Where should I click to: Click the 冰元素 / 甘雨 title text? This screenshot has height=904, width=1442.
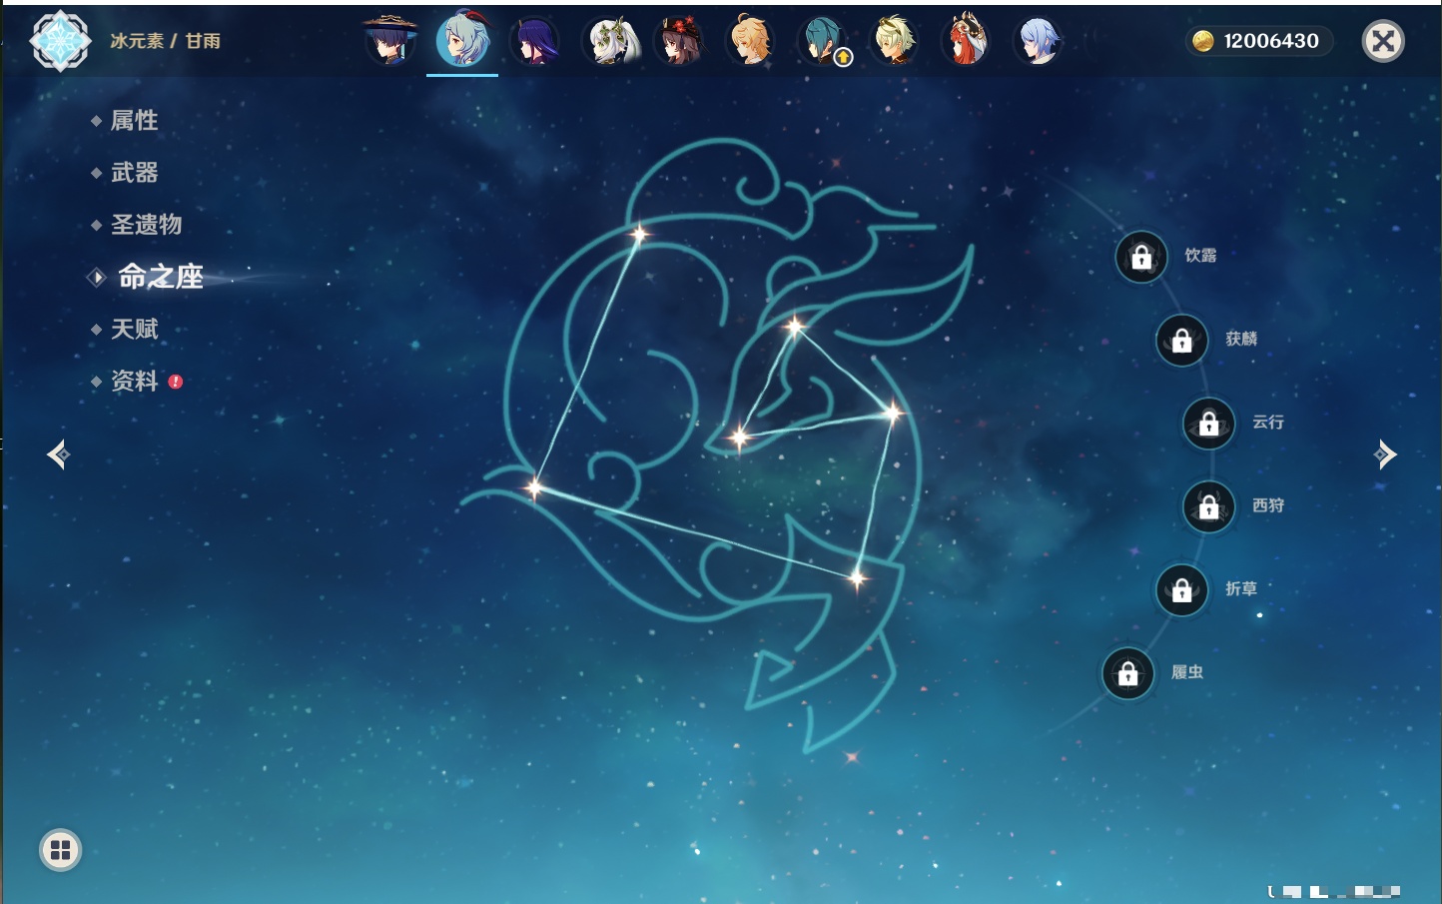click(x=165, y=41)
